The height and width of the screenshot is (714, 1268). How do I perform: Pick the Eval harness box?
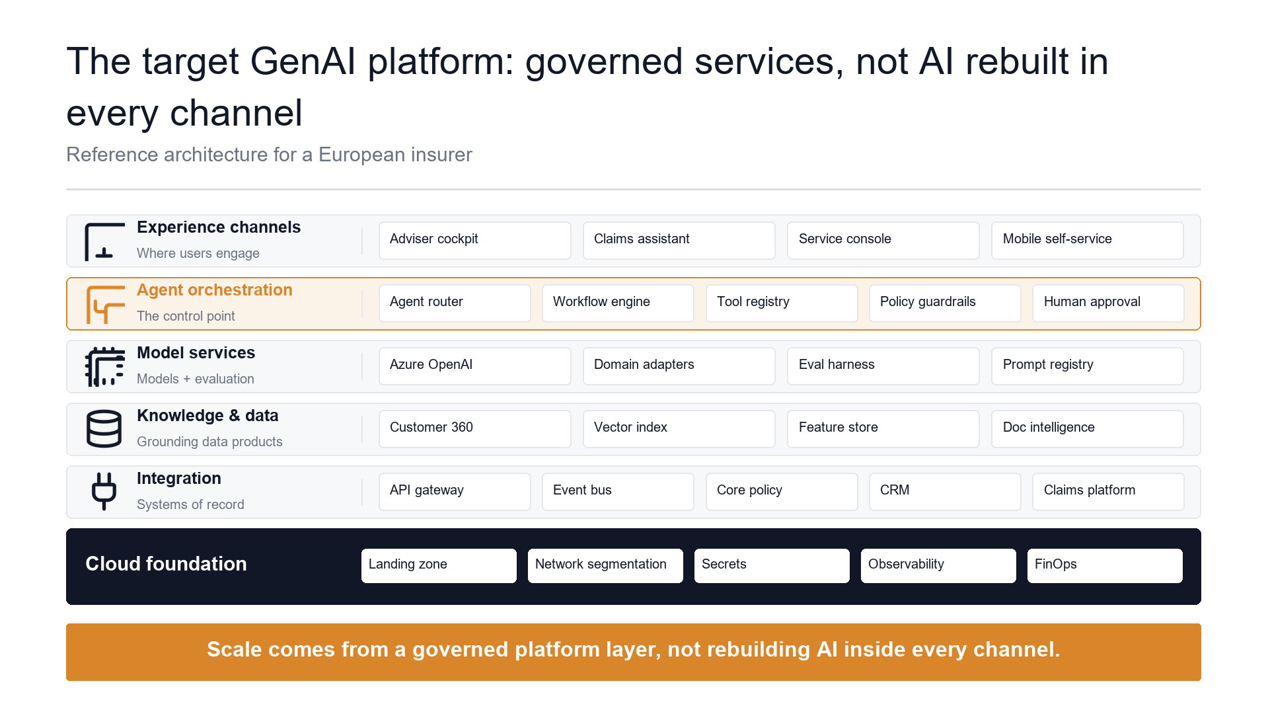click(x=883, y=366)
